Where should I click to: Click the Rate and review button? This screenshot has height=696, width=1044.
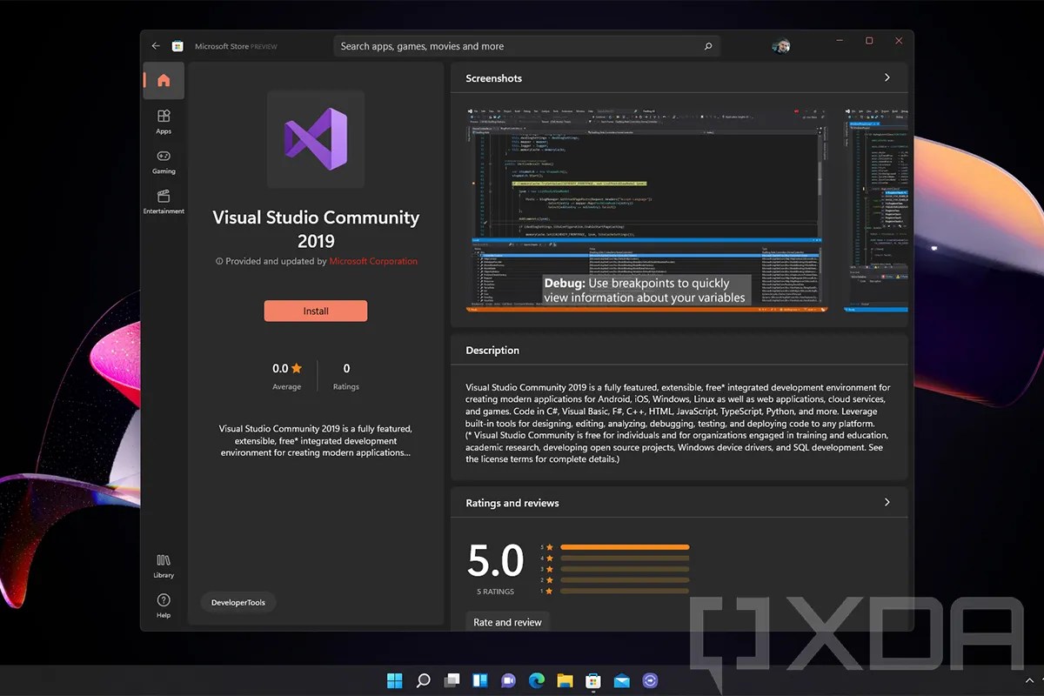(507, 622)
